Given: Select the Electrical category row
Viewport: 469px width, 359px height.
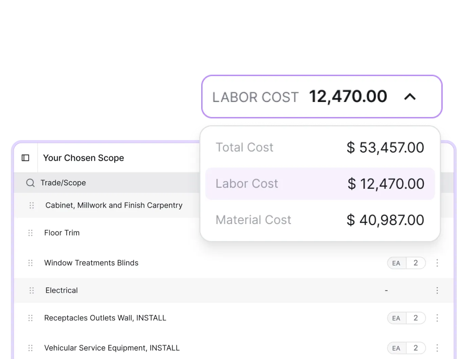Looking at the screenshot, I should (234, 290).
